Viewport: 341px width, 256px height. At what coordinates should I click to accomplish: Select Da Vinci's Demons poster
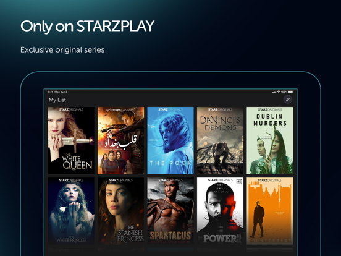click(x=220, y=140)
